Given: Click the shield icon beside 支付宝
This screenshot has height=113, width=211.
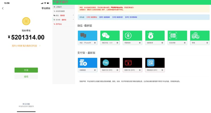Looking at the screenshot, I should 54,20.
